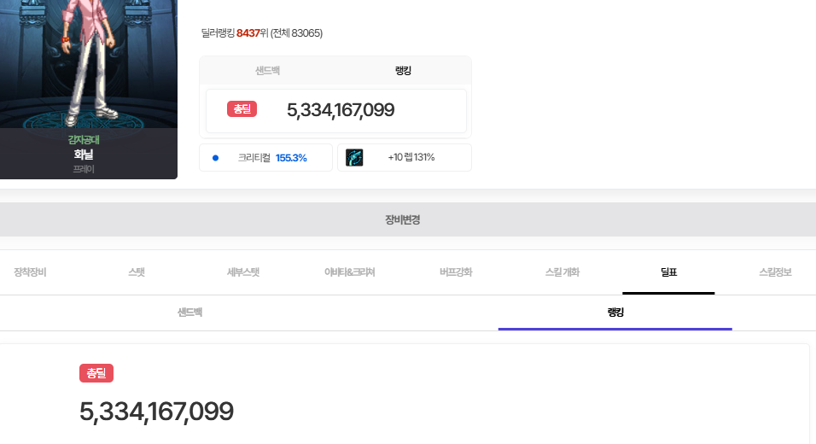This screenshot has width=816, height=444.
Task: Click the blue dot next to 크리티컬
Action: 215,158
